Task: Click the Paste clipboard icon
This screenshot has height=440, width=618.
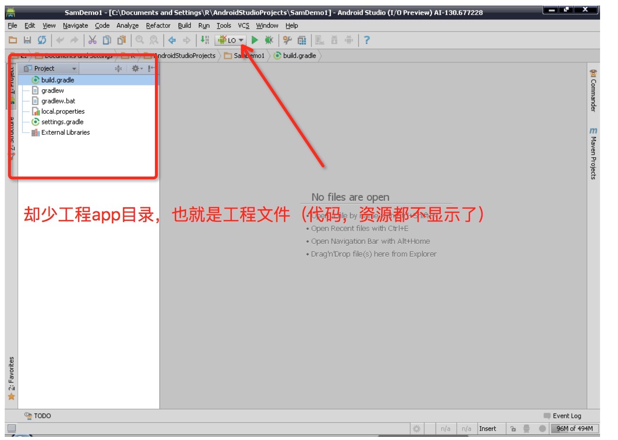Action: [122, 40]
